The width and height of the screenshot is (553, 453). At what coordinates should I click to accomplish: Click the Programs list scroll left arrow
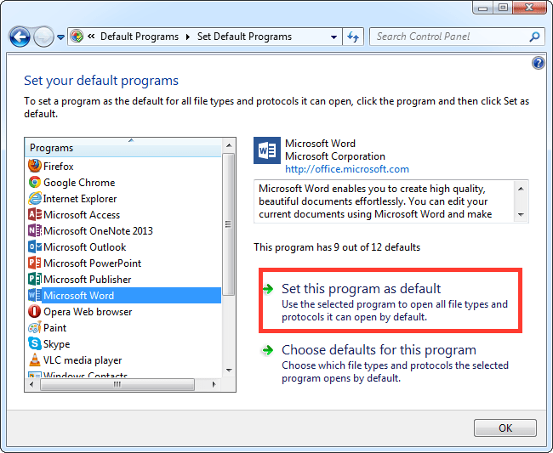(31, 384)
